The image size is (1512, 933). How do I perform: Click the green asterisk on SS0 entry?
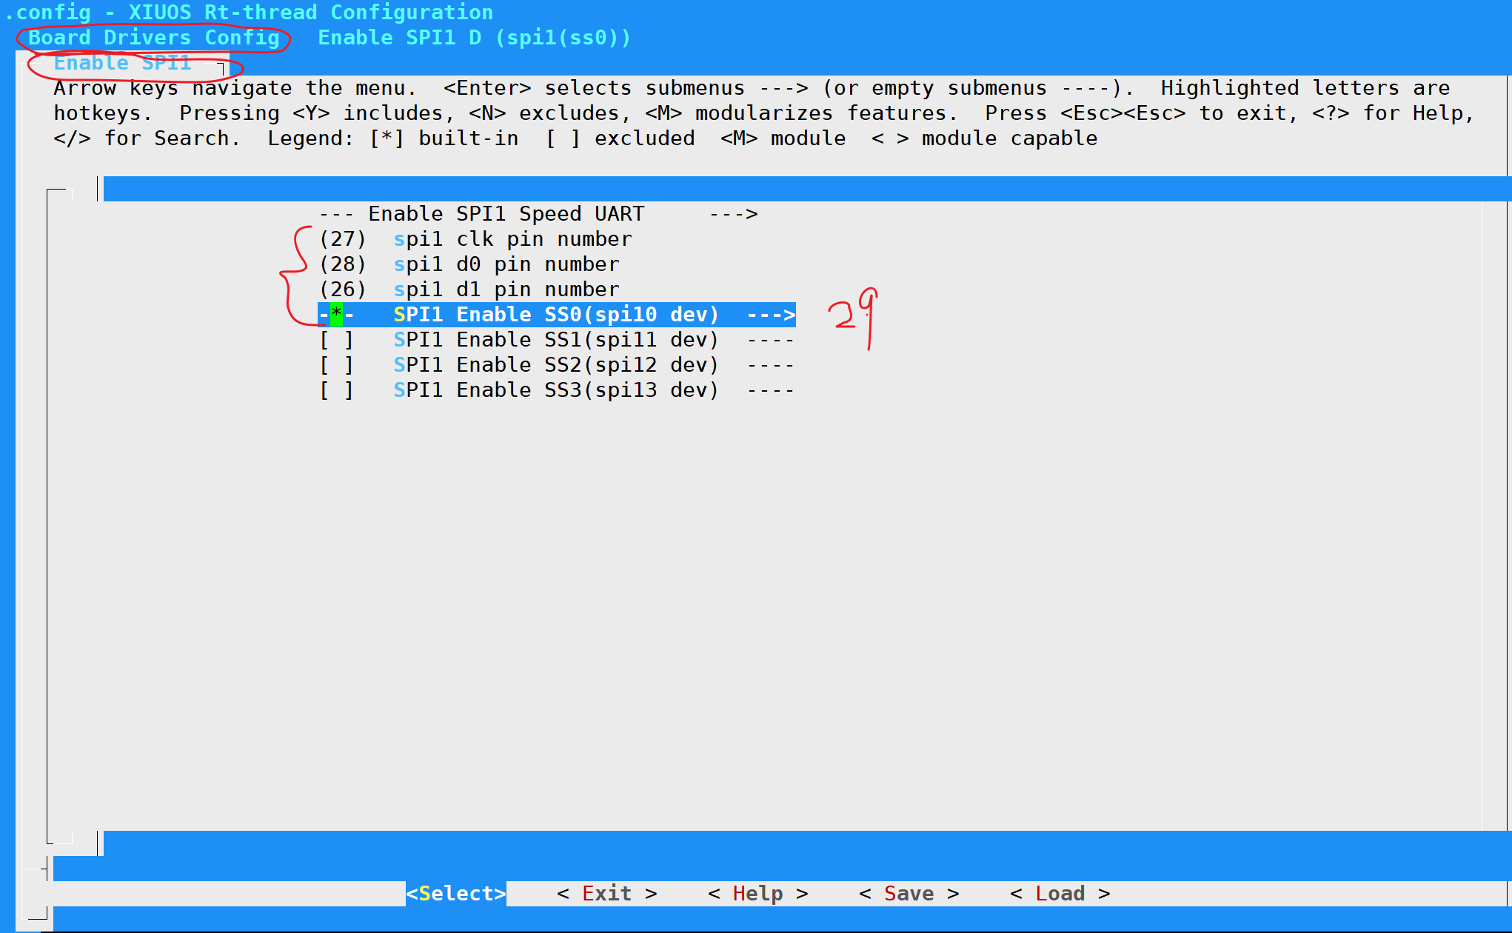click(336, 315)
